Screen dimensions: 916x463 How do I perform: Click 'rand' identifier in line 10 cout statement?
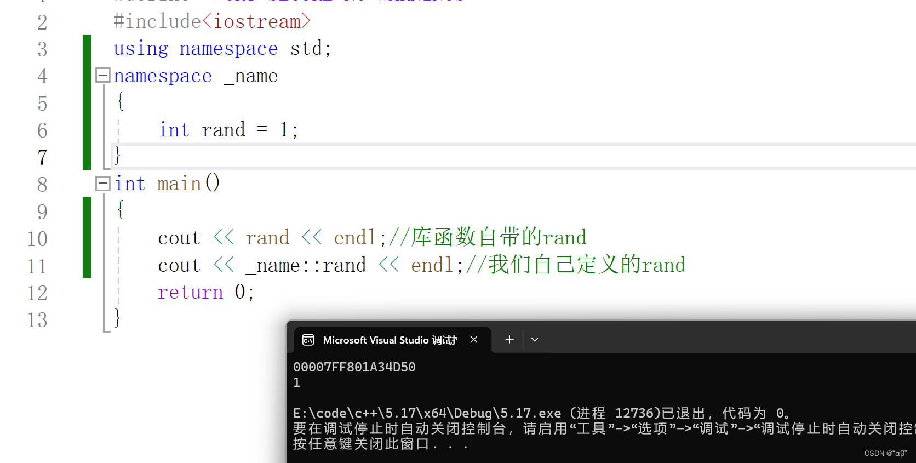click(267, 238)
